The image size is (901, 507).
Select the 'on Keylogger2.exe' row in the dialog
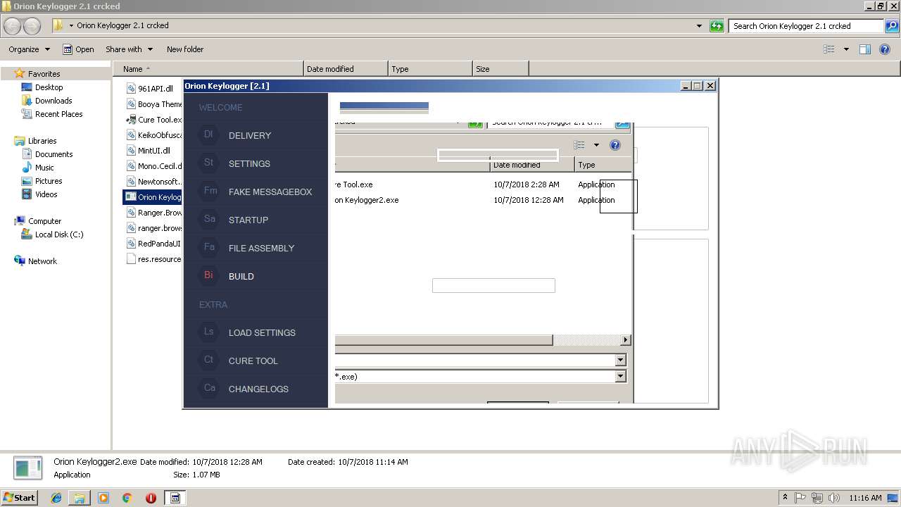tap(367, 200)
